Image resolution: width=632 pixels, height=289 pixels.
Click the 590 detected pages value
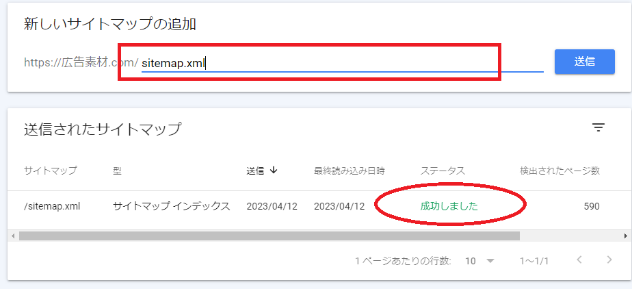coord(591,205)
